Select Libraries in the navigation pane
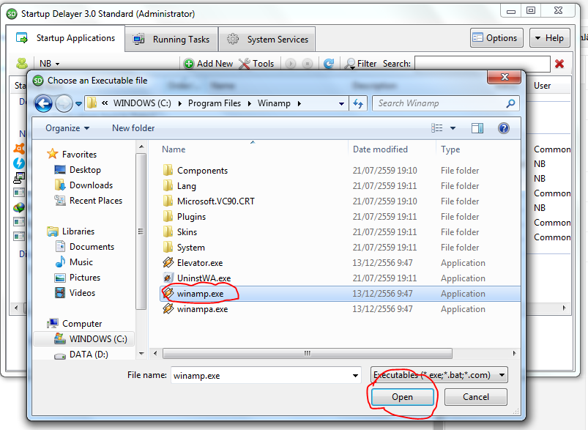Viewport: 588px width, 430px height. tap(71, 231)
